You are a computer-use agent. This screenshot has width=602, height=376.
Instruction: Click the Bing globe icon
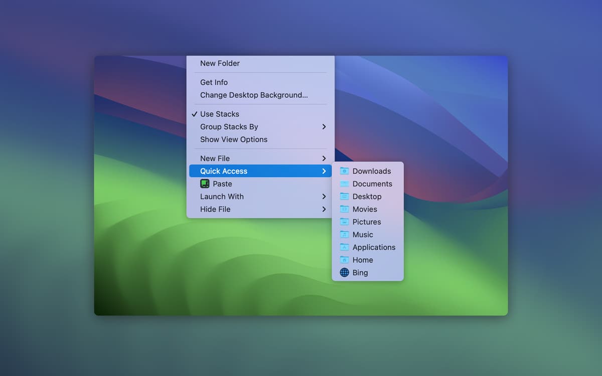tap(344, 273)
